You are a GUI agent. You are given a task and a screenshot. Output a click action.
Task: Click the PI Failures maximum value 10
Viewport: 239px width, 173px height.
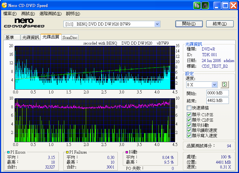click(x=112, y=162)
